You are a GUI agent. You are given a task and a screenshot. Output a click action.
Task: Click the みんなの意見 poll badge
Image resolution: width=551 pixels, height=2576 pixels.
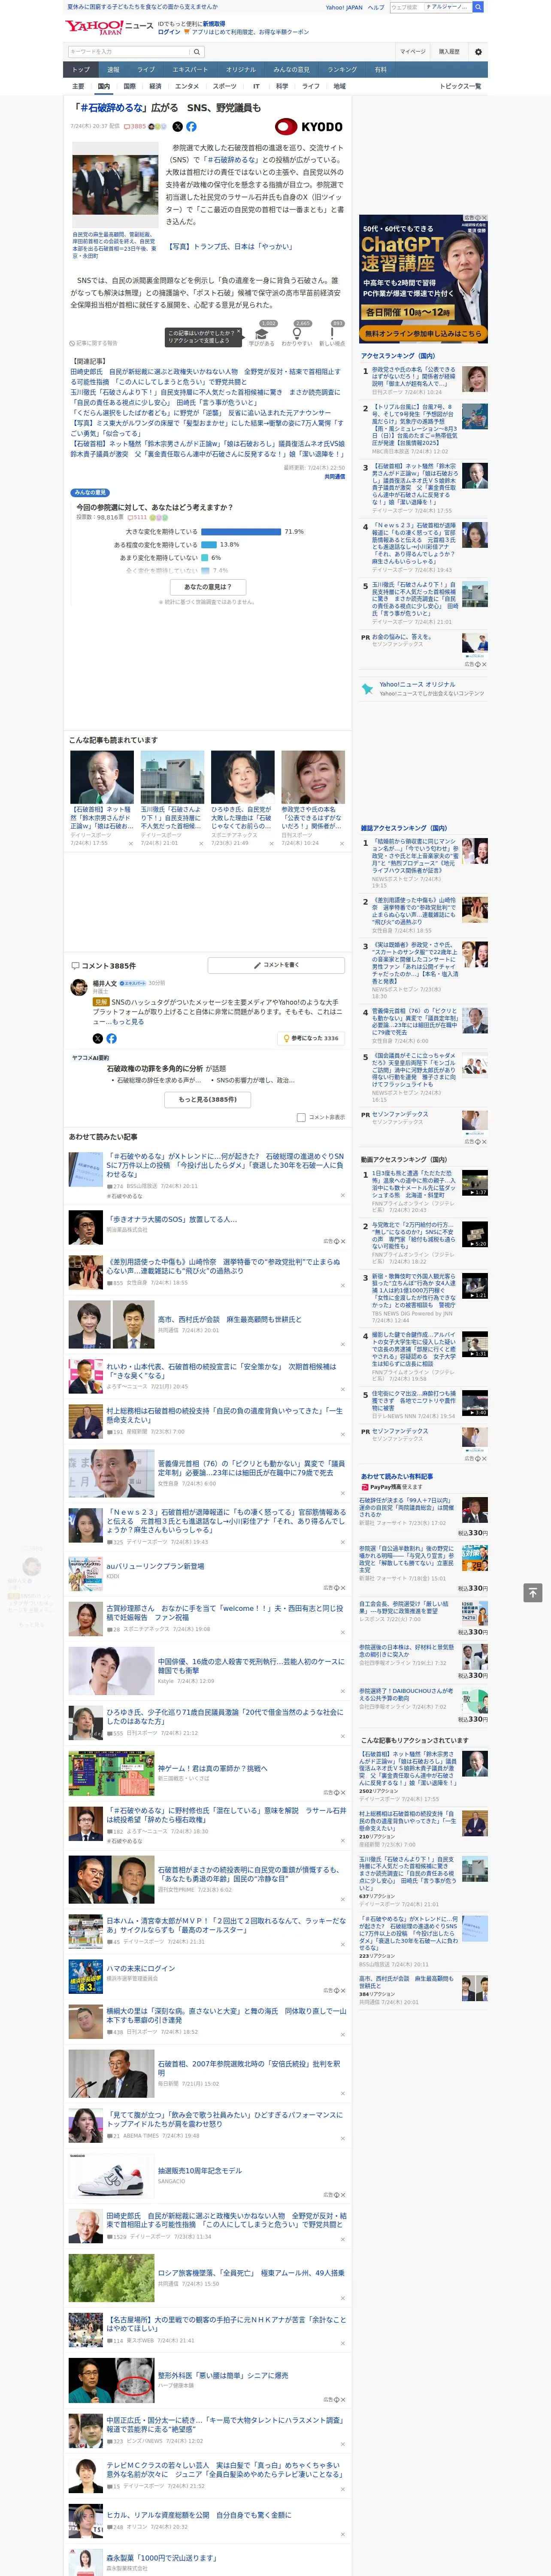(x=90, y=493)
